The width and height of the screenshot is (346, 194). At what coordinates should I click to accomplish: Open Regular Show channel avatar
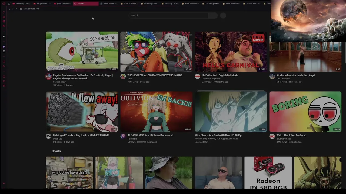[x=48, y=77]
